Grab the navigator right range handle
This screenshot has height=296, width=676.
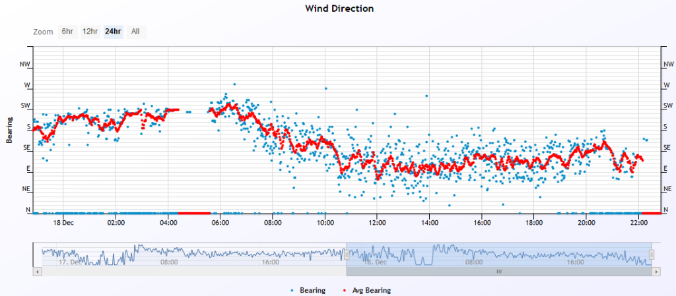coord(652,255)
